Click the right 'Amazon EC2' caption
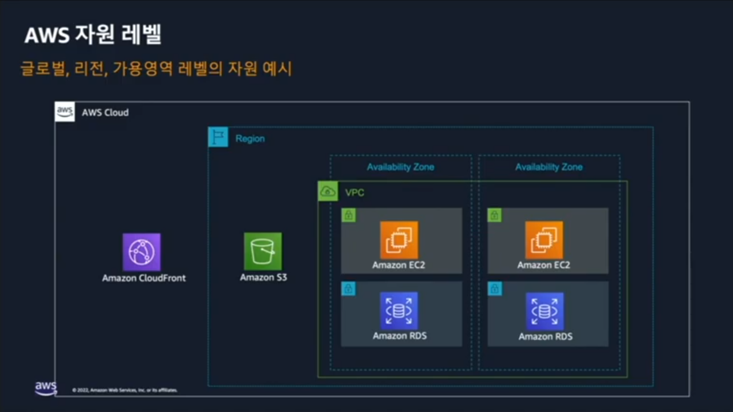 point(544,265)
